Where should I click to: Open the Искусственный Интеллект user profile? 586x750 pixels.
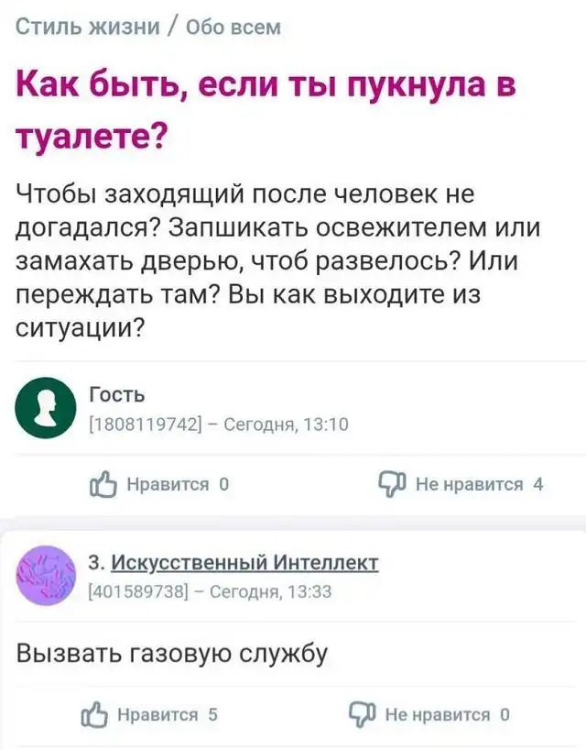point(244,562)
